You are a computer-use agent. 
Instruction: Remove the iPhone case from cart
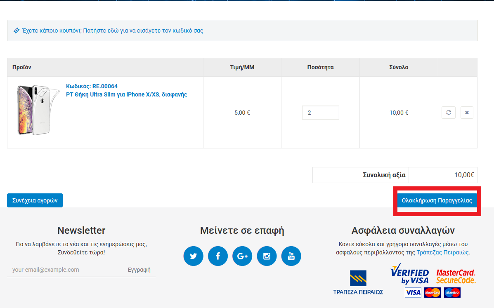click(x=467, y=112)
